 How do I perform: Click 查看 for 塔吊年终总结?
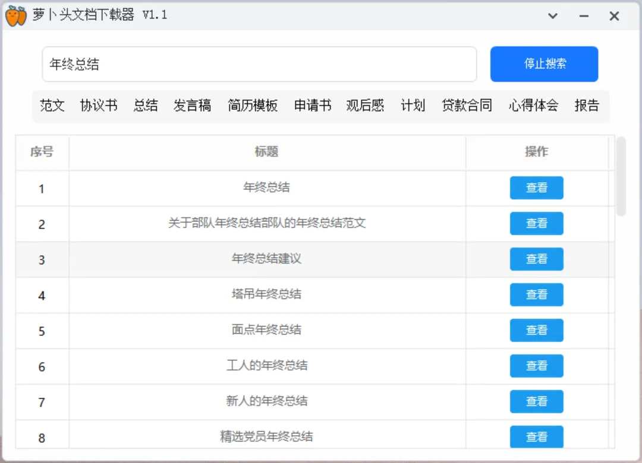536,294
